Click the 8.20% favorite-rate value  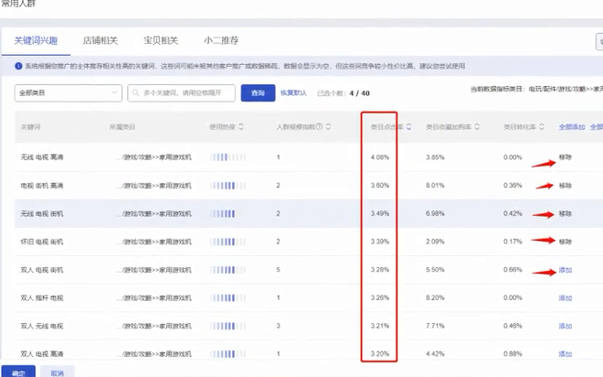(x=435, y=297)
